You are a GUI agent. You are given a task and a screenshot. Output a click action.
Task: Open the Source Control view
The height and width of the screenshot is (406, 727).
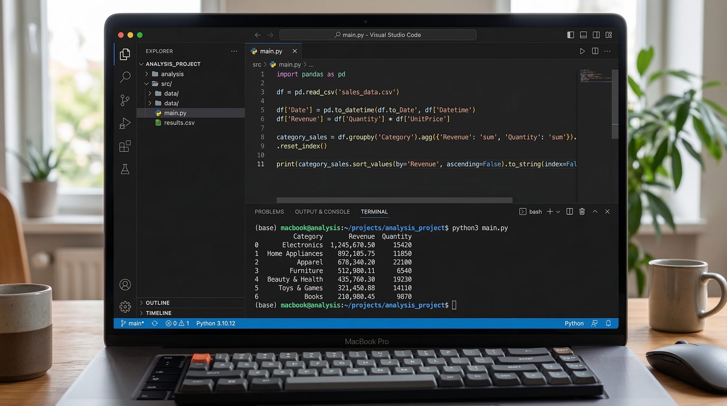125,100
